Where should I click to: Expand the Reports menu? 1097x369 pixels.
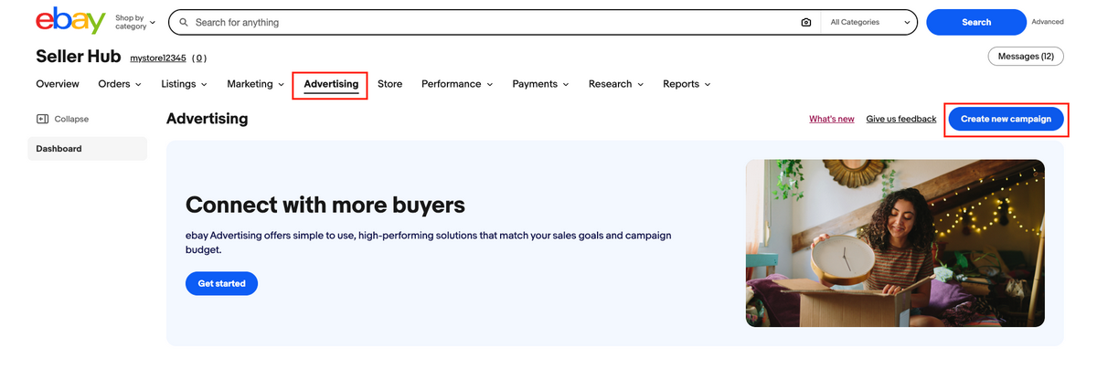[x=687, y=84]
